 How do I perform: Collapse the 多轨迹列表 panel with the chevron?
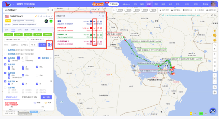(100, 16)
